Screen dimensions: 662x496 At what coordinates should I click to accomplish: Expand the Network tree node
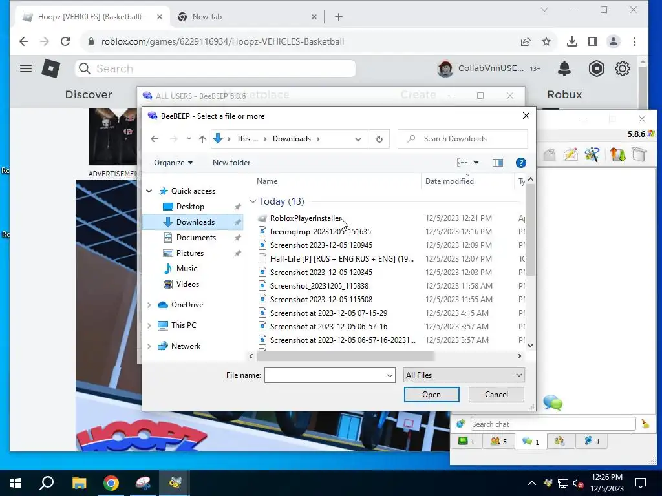149,346
